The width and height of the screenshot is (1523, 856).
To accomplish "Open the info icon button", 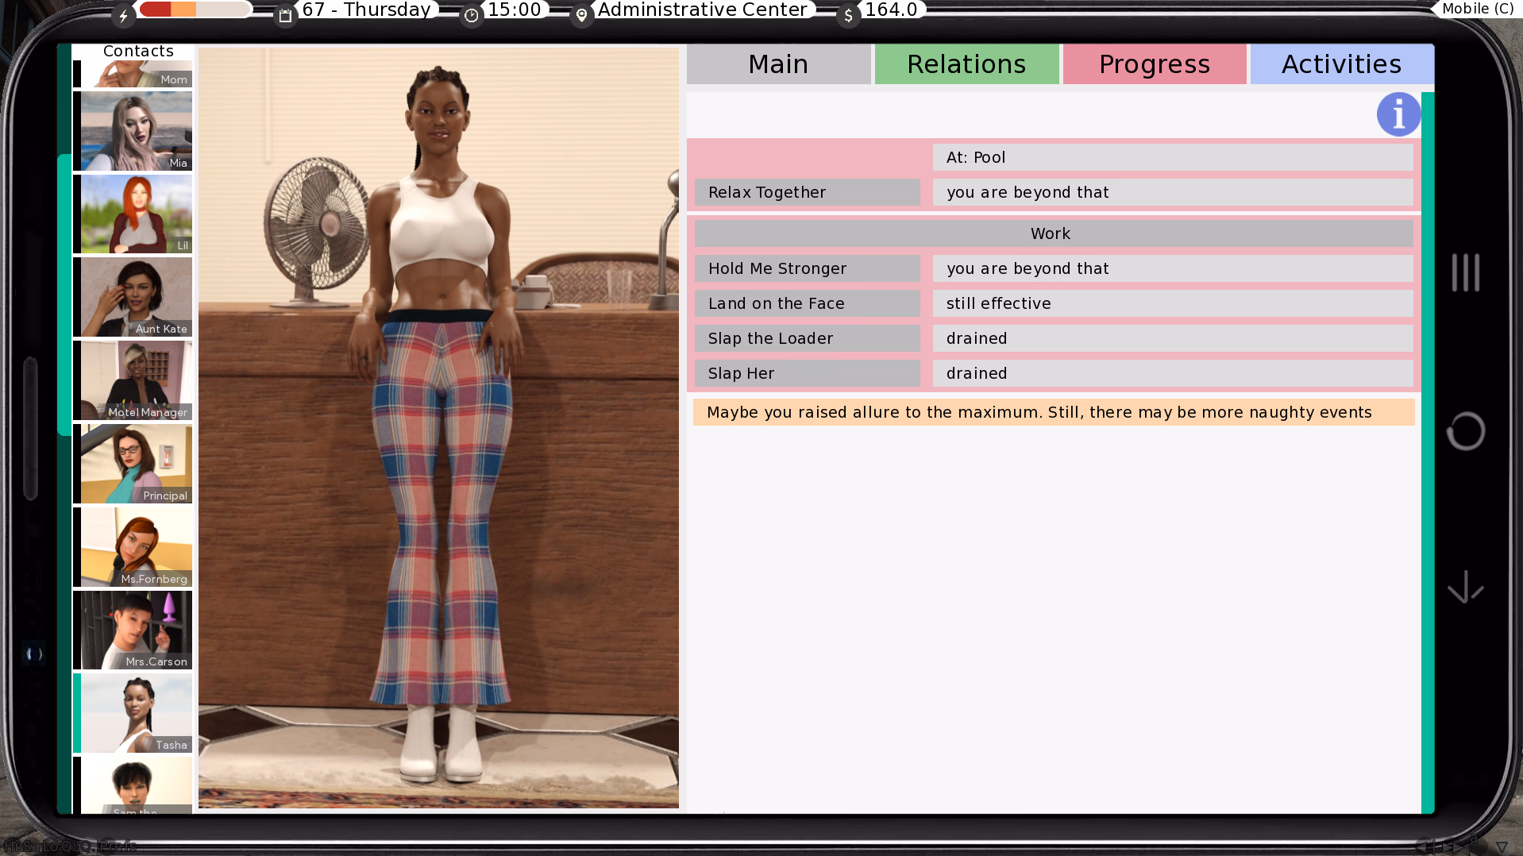I will (1398, 114).
